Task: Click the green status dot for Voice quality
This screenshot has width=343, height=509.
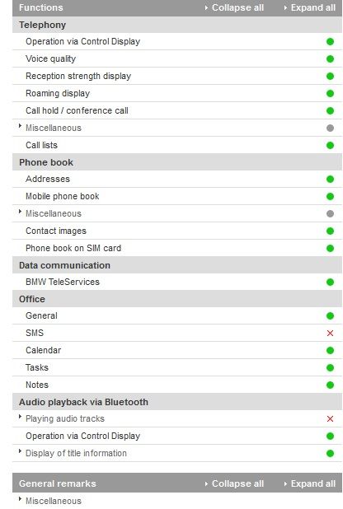Action: pos(330,58)
